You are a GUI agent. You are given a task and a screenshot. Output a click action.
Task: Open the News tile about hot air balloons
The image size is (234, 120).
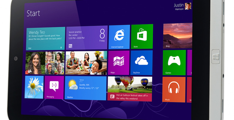coord(130,89)
